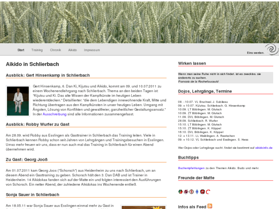Click the entry '16.10. DVL Böblingen. K. Köppel'
This screenshot has height=209, width=279.
(x=201, y=132)
